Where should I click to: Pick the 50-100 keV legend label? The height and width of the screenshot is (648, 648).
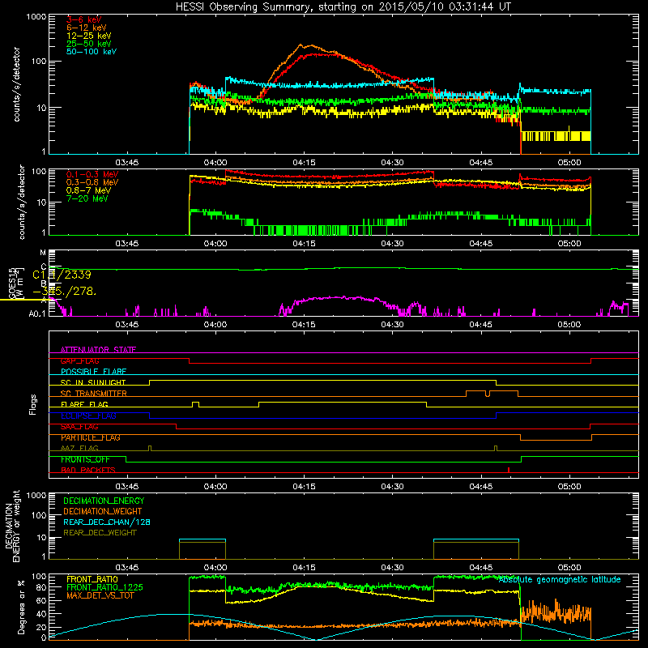pyautogui.click(x=92, y=52)
